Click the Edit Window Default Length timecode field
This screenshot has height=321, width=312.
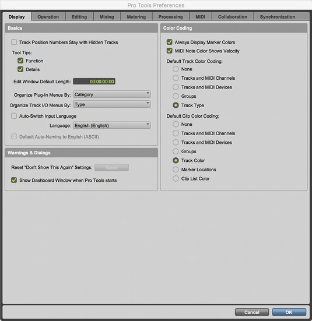[x=94, y=82]
